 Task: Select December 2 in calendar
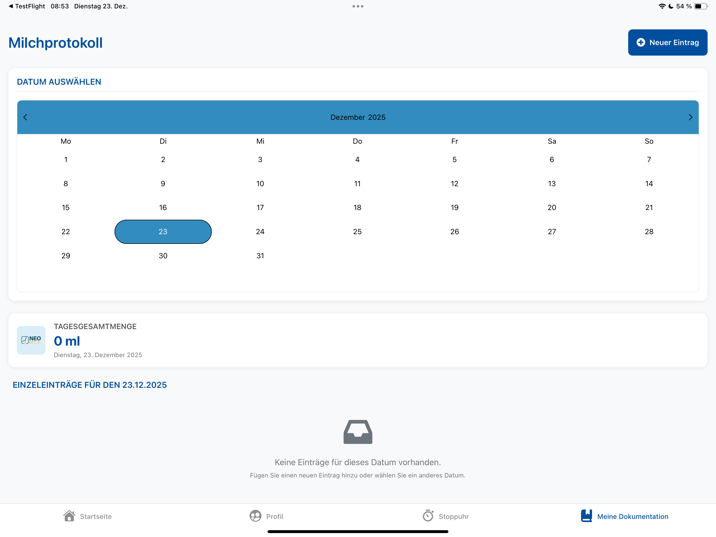163,159
